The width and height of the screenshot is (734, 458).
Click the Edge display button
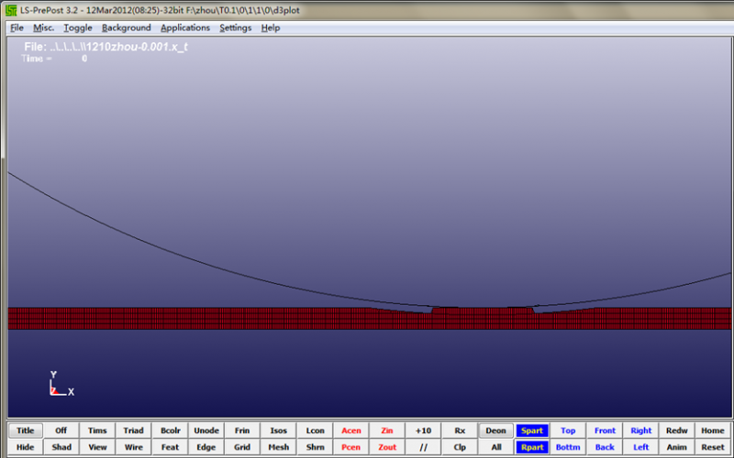pos(206,447)
